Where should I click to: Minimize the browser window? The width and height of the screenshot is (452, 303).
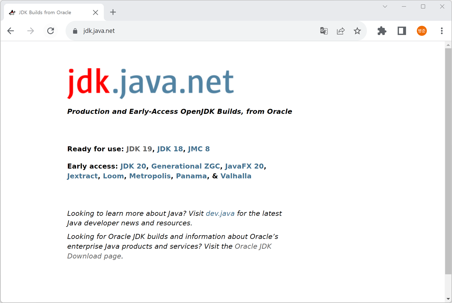pyautogui.click(x=404, y=6)
